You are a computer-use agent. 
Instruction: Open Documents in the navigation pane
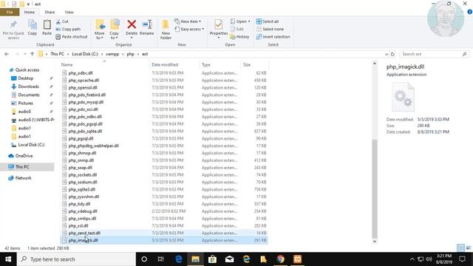(29, 95)
